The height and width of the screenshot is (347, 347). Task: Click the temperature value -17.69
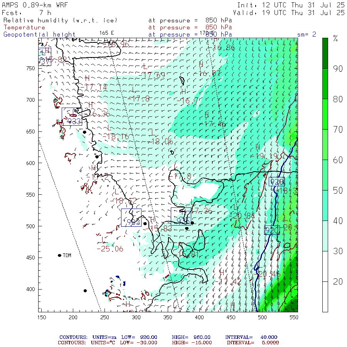pyautogui.click(x=152, y=75)
